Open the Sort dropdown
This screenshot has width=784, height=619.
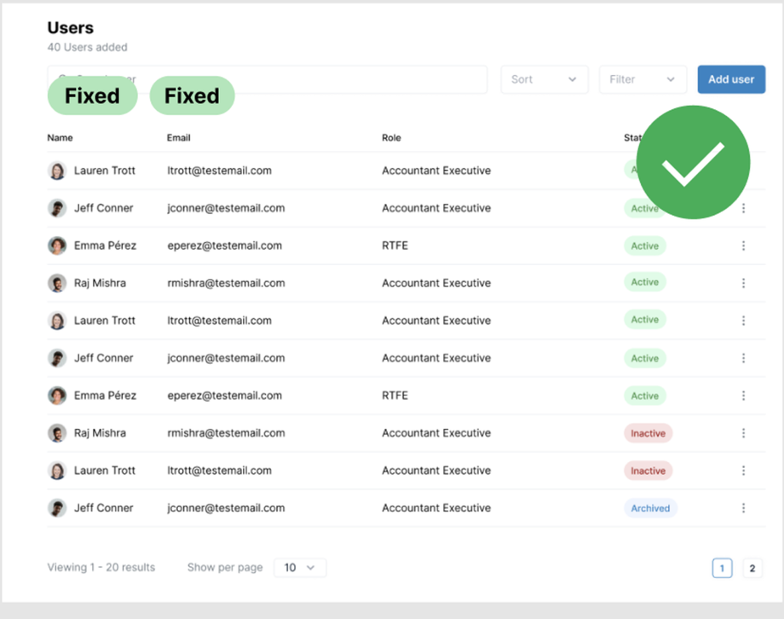tap(544, 79)
